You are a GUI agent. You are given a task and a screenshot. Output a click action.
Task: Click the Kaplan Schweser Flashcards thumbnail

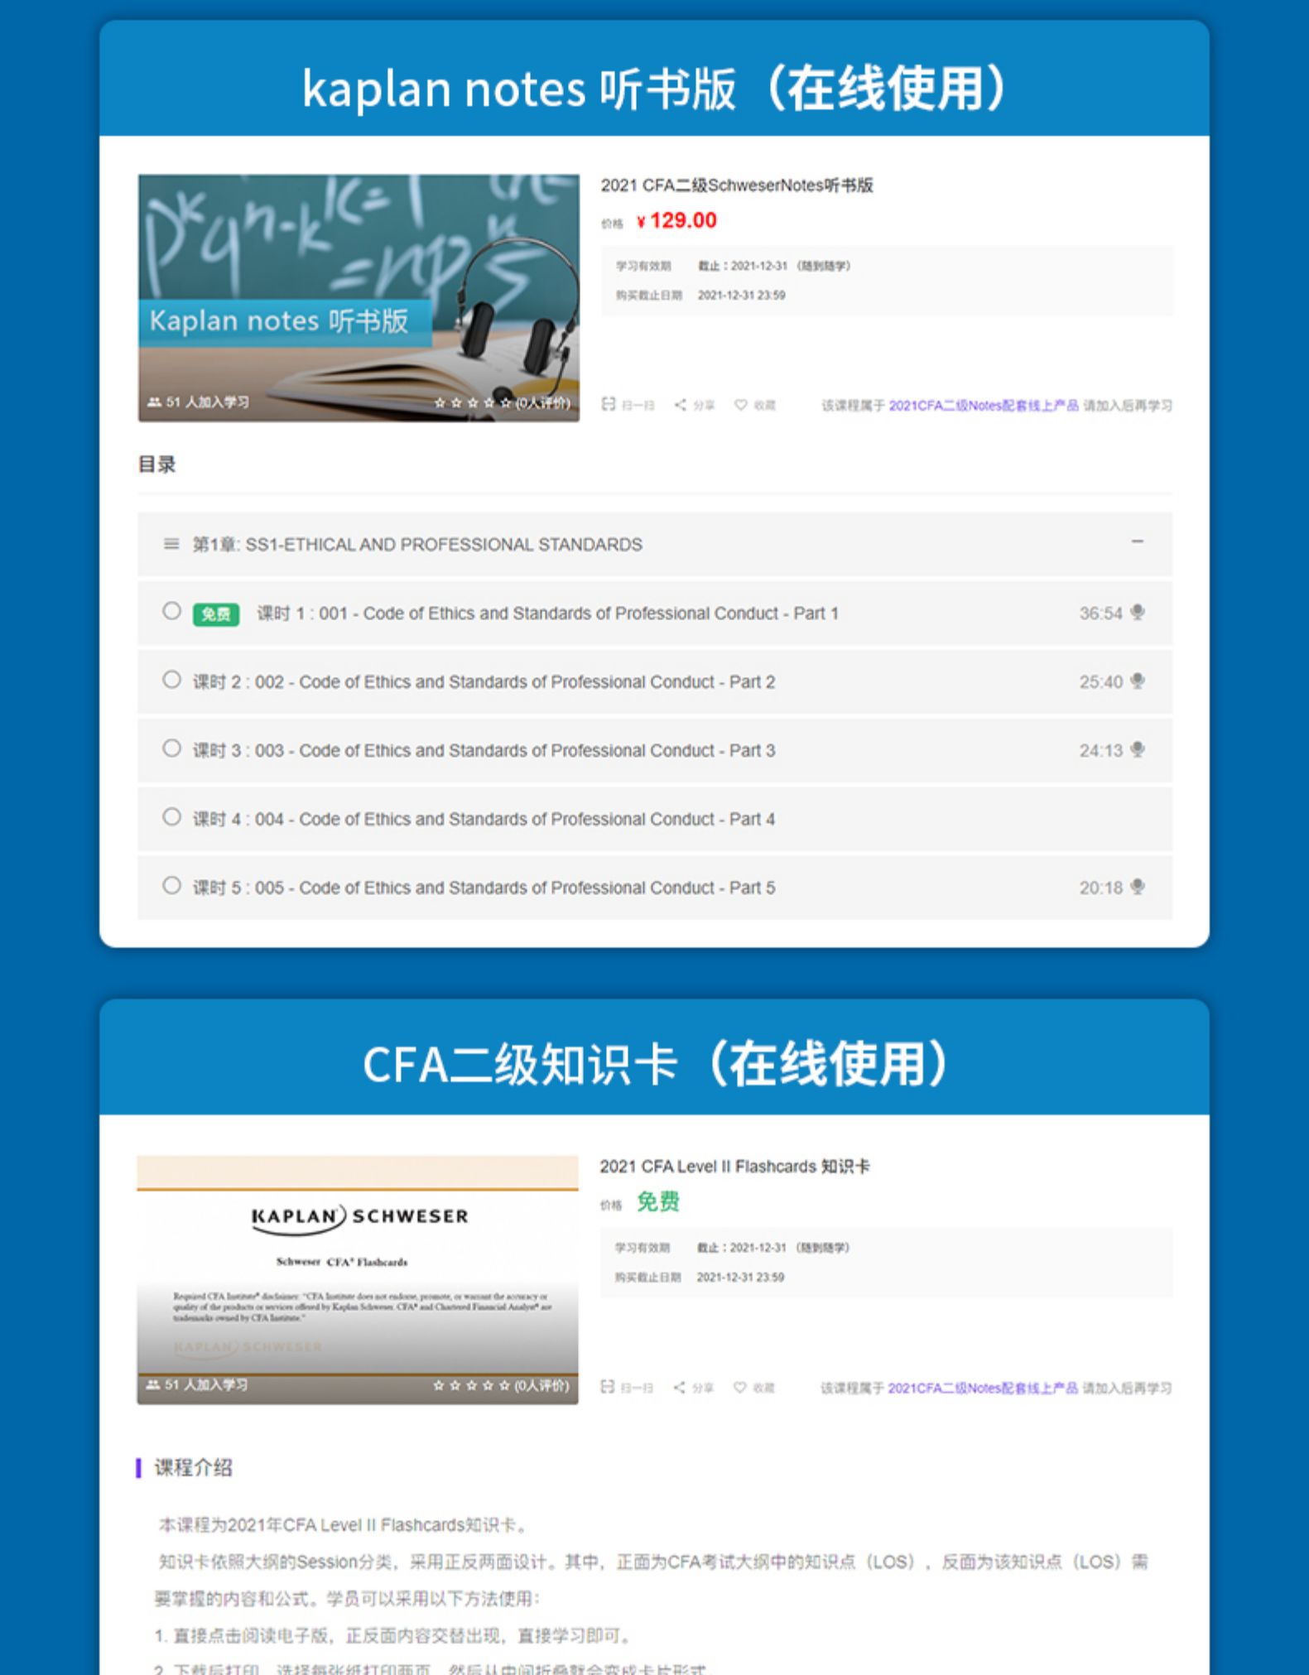pyautogui.click(x=358, y=1280)
